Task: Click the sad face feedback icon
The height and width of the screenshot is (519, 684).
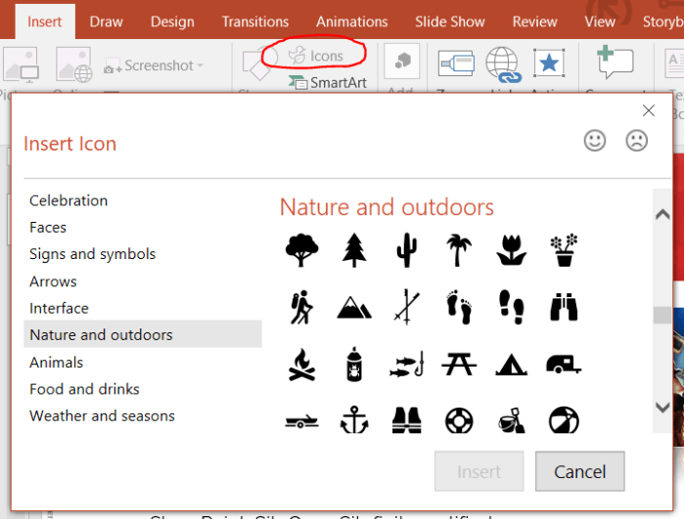Action: 637,141
